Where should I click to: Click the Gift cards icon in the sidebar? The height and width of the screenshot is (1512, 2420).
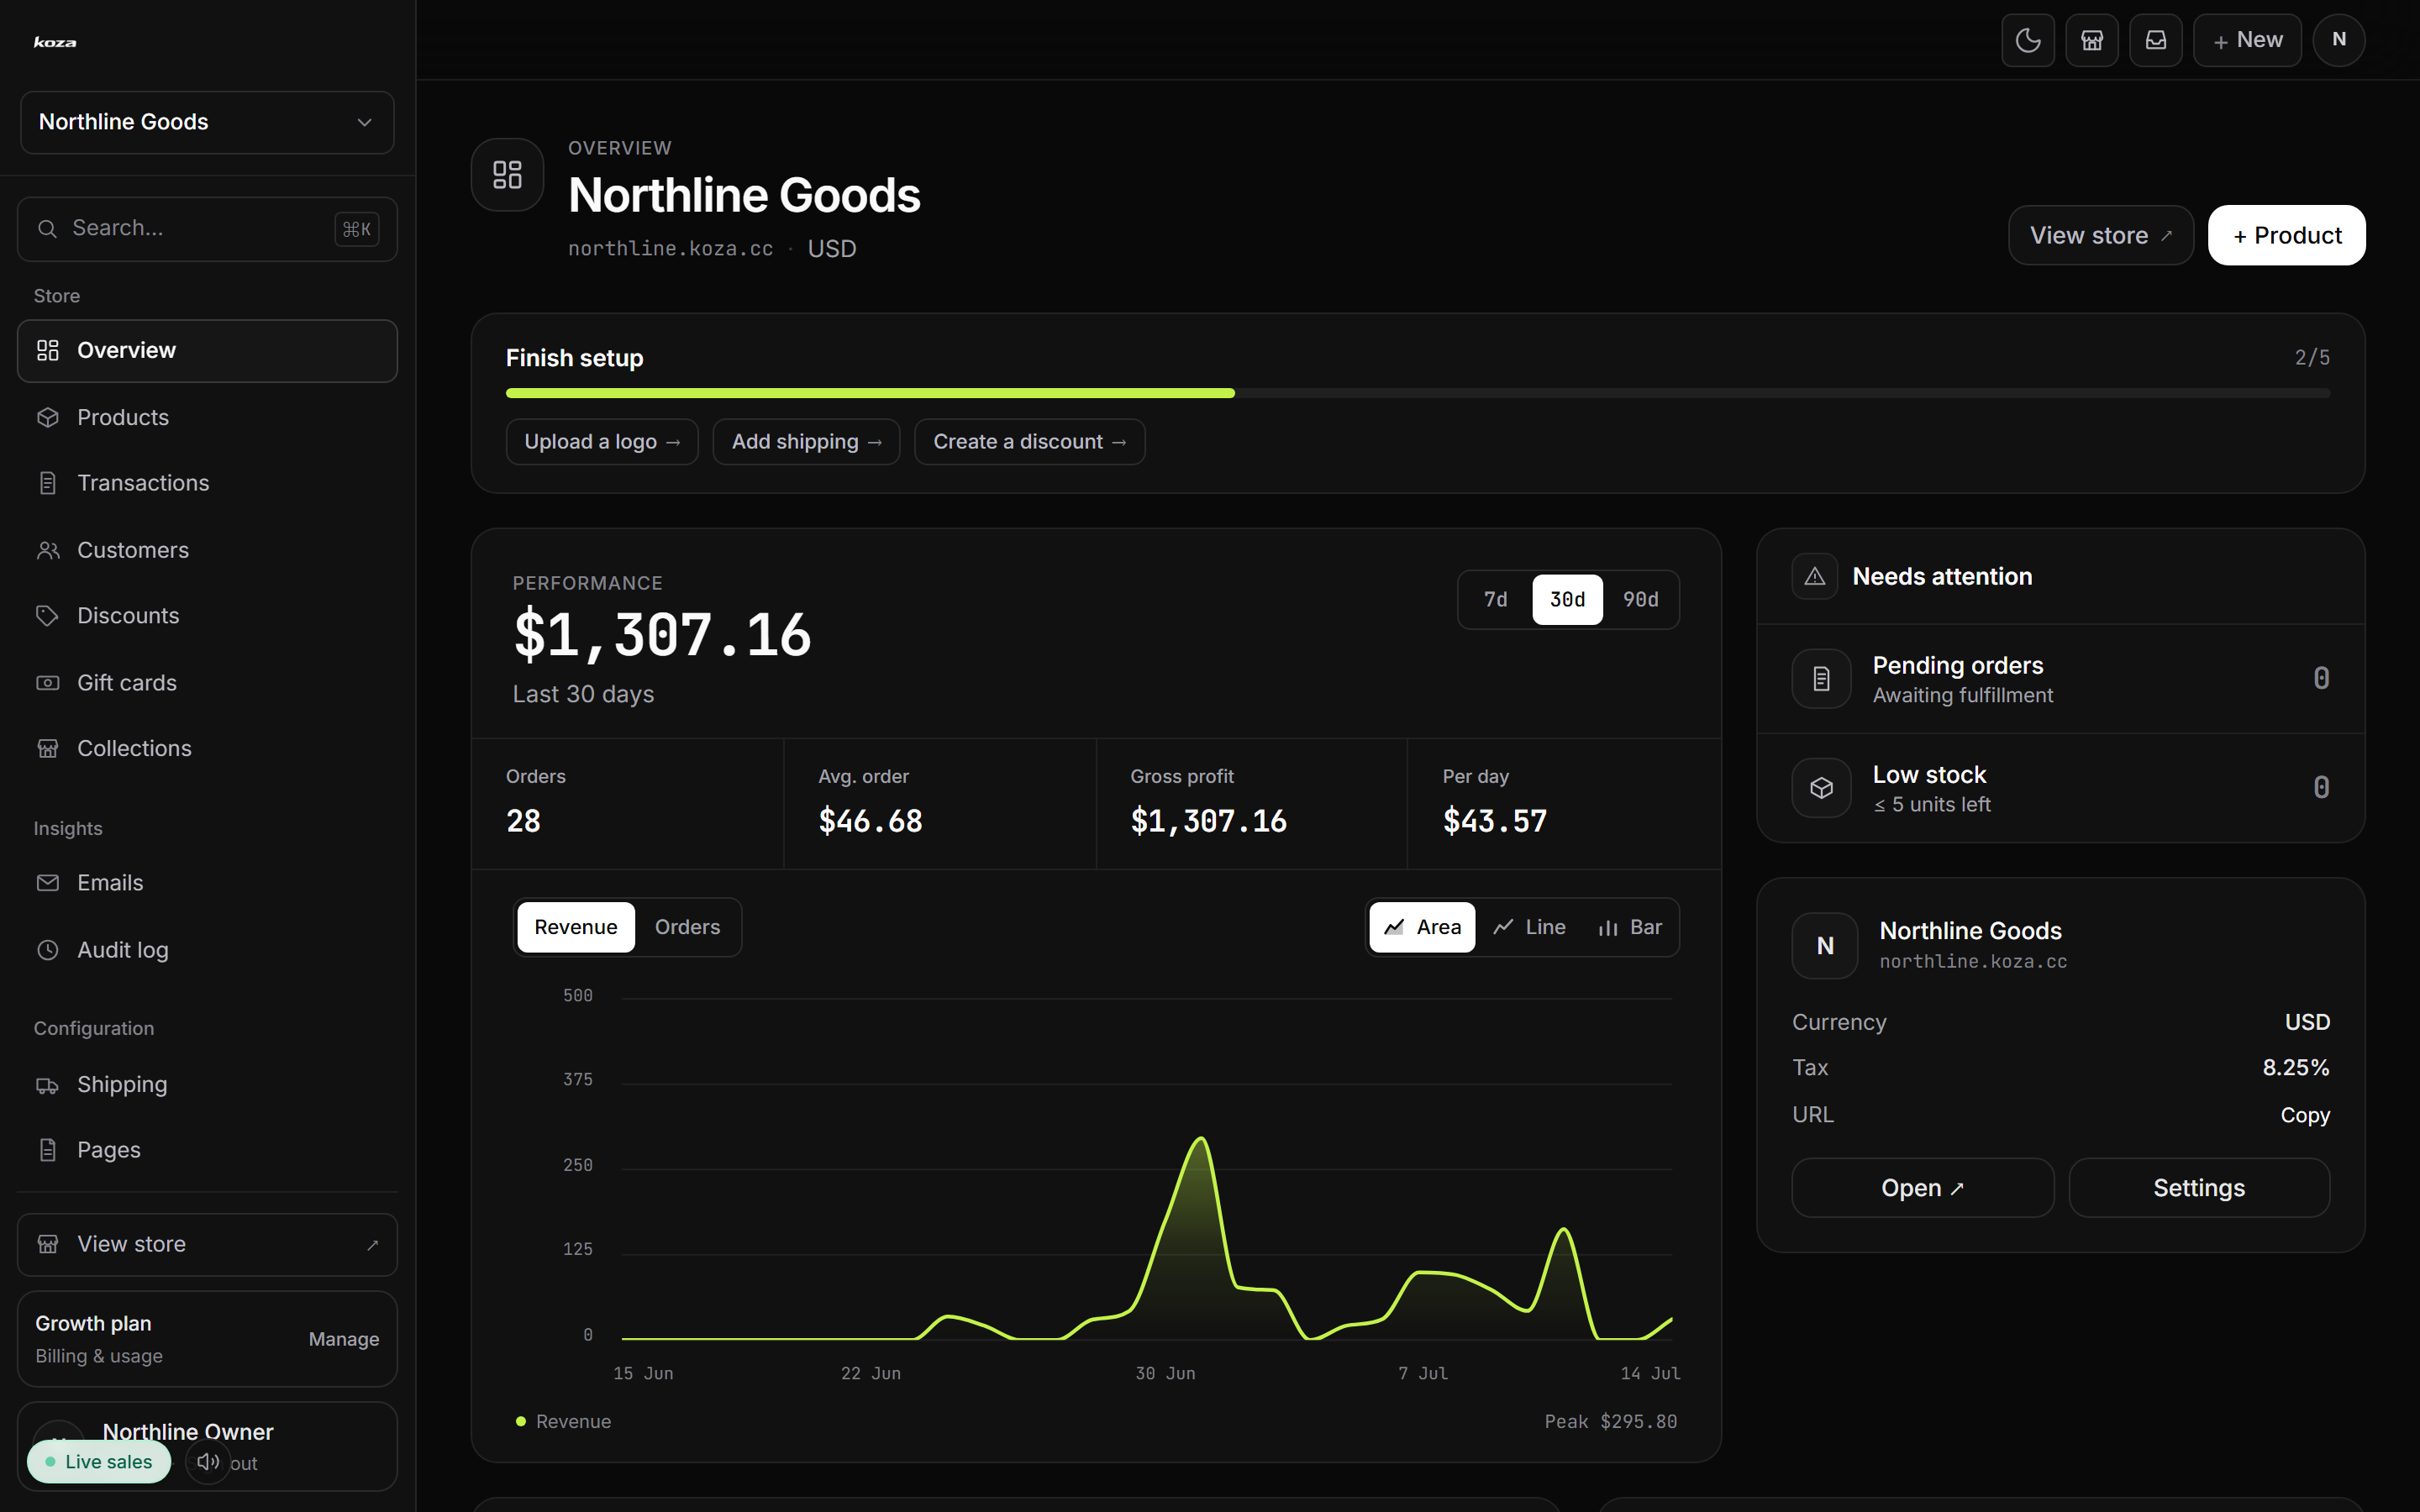pos(48,683)
